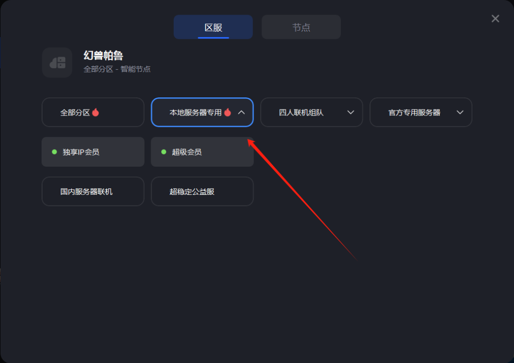
Task: Select the 国内服务器联机 region
Action: 93,191
